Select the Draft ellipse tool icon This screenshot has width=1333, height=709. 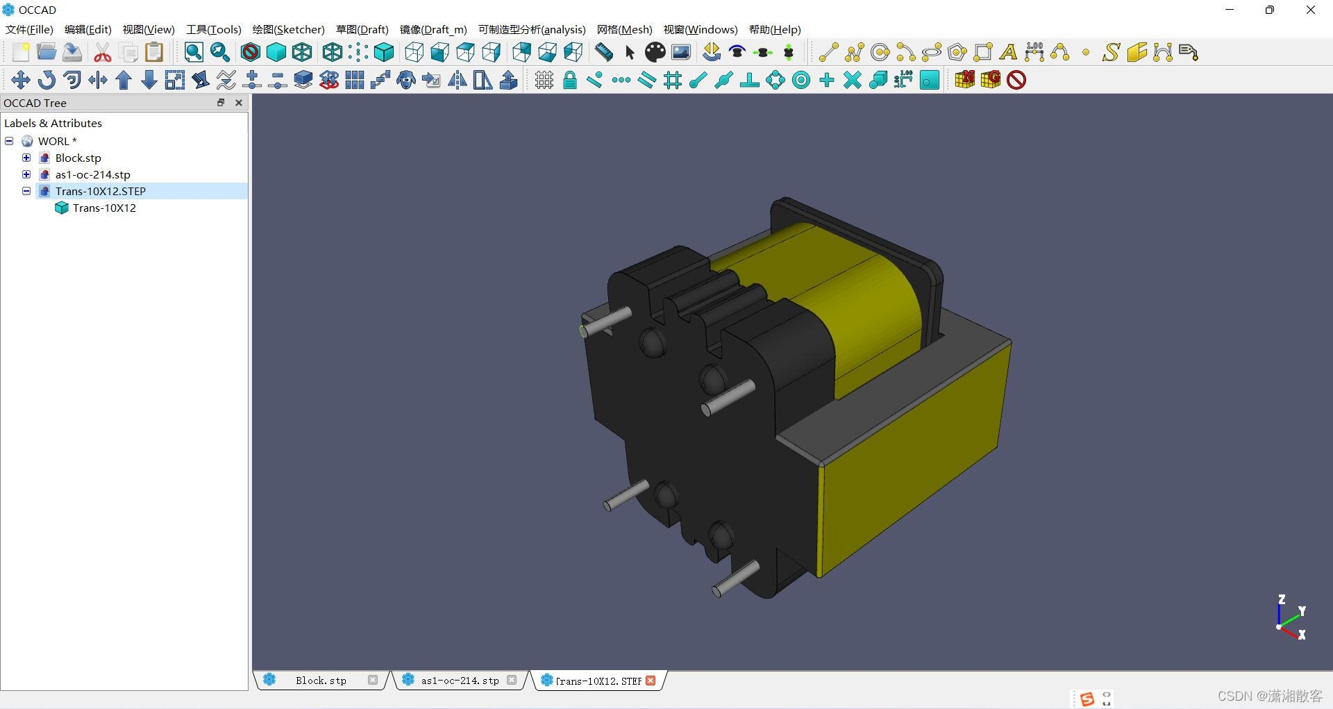pos(932,52)
